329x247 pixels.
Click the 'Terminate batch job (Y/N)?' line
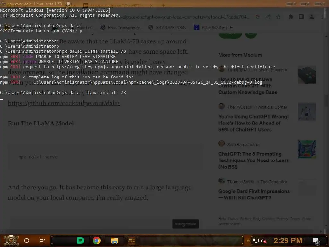point(41,31)
